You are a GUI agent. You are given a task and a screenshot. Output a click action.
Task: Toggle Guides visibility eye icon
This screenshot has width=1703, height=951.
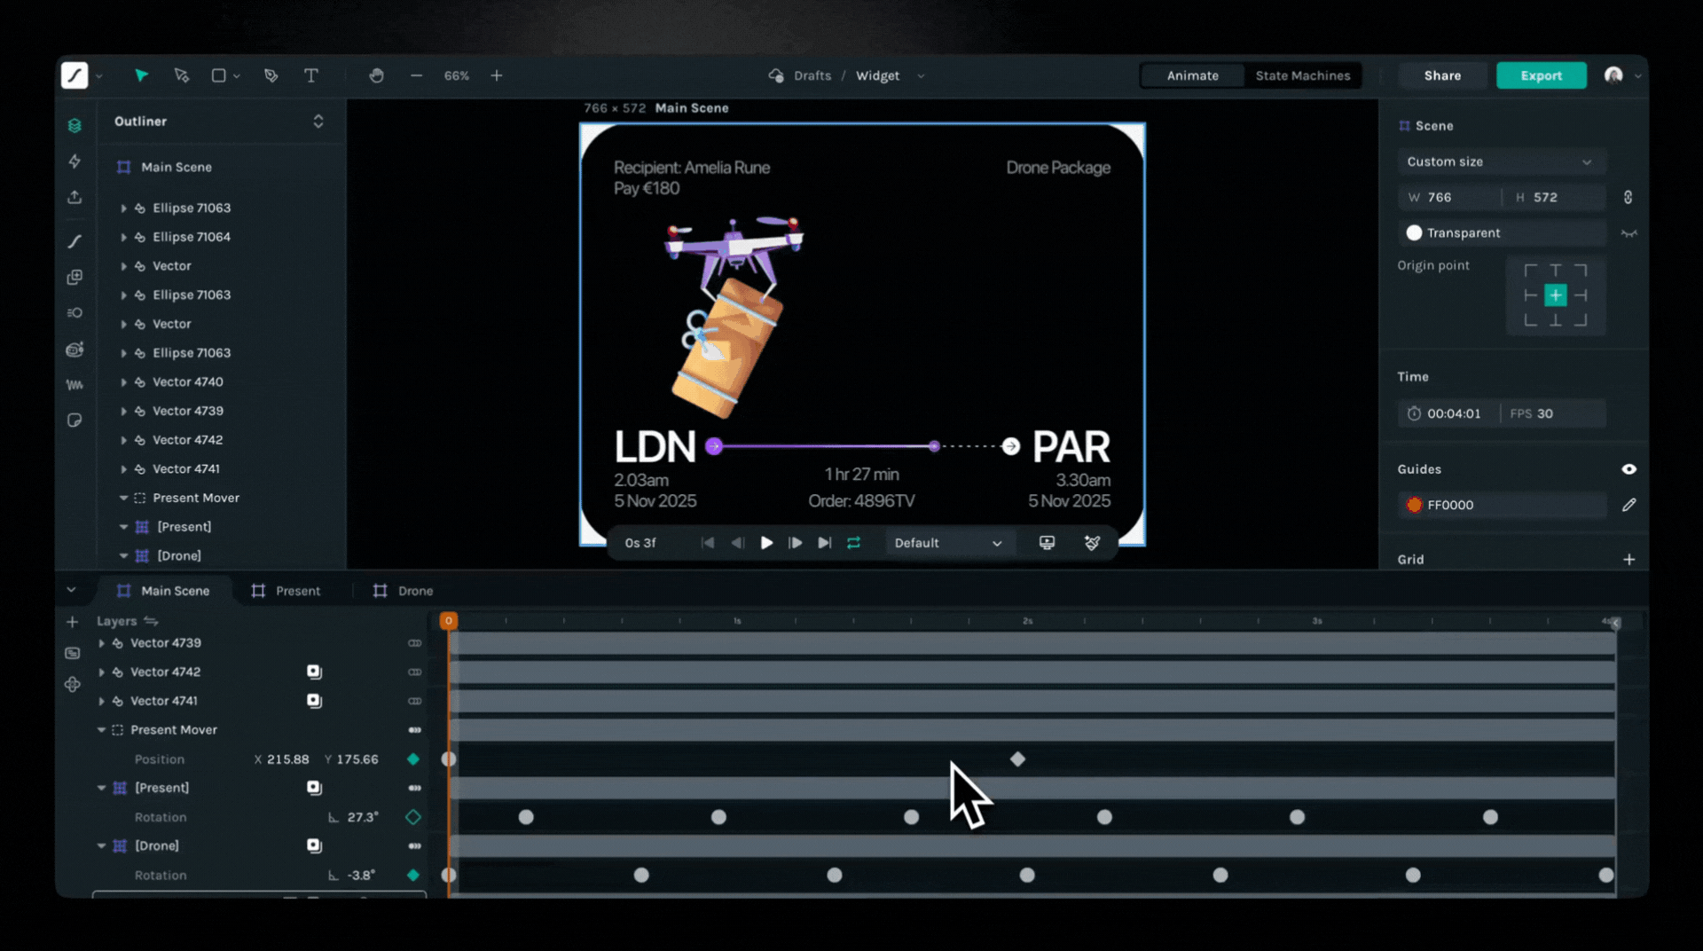tap(1628, 469)
